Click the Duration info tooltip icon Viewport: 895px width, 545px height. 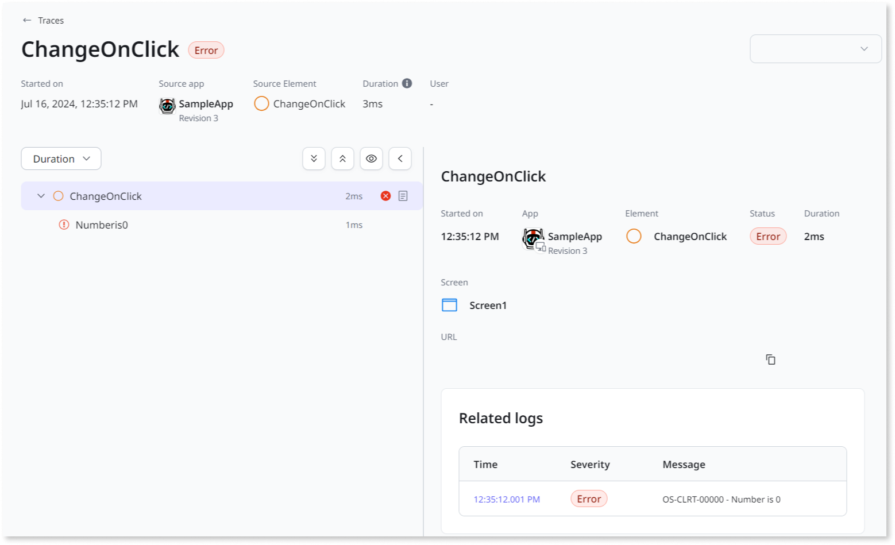407,83
